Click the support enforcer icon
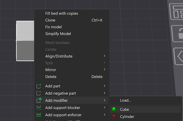Viewport: 183px width, 121px height. pos(39,115)
